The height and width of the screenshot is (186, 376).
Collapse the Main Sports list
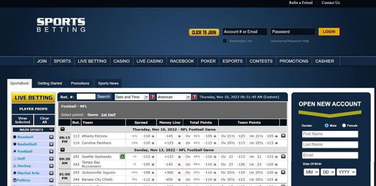pos(51,130)
